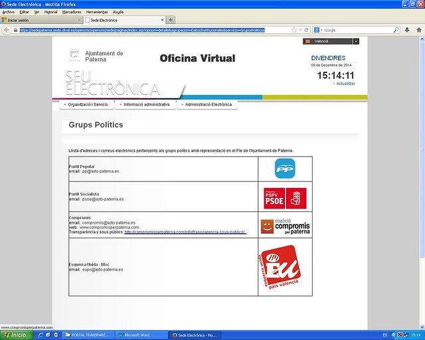The height and width of the screenshot is (340, 425).
Task: Click the Partit Popular PP logo
Action: point(284,169)
